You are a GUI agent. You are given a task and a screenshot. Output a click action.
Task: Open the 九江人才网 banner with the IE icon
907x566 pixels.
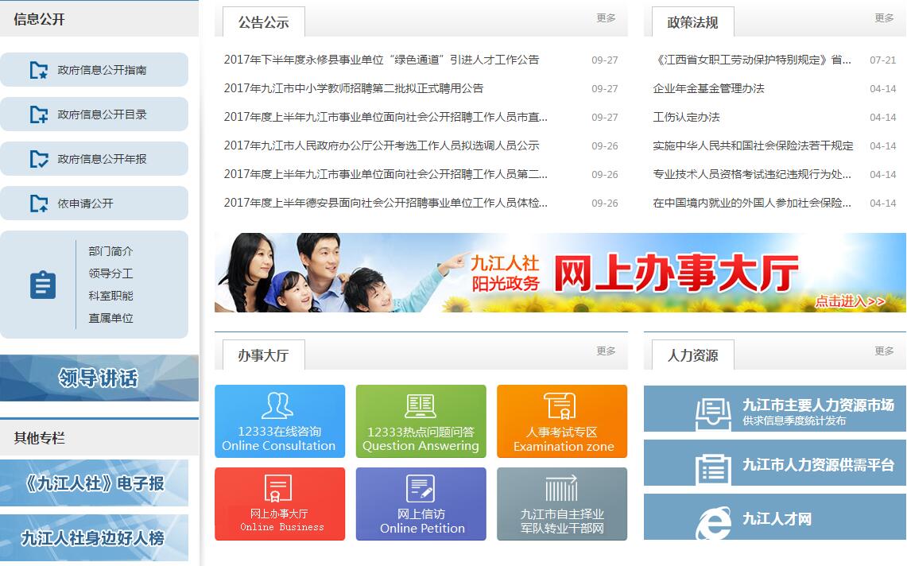774,519
